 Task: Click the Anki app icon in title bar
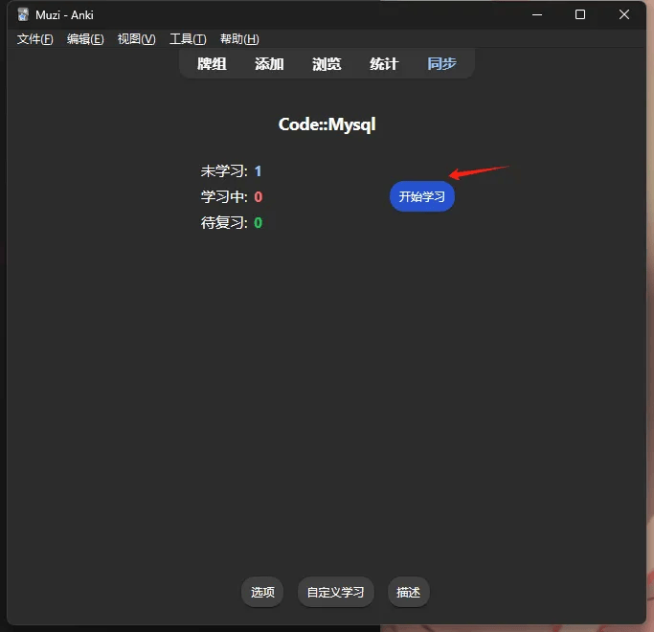tap(23, 15)
